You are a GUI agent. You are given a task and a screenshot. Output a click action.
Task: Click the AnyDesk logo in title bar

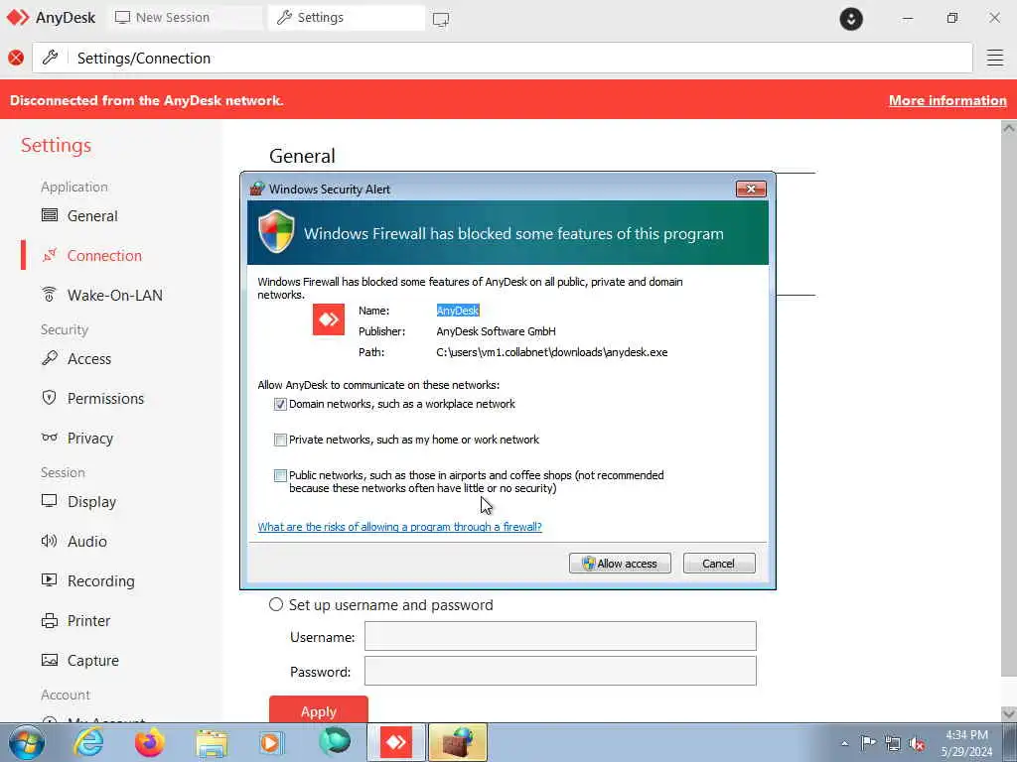[18, 18]
